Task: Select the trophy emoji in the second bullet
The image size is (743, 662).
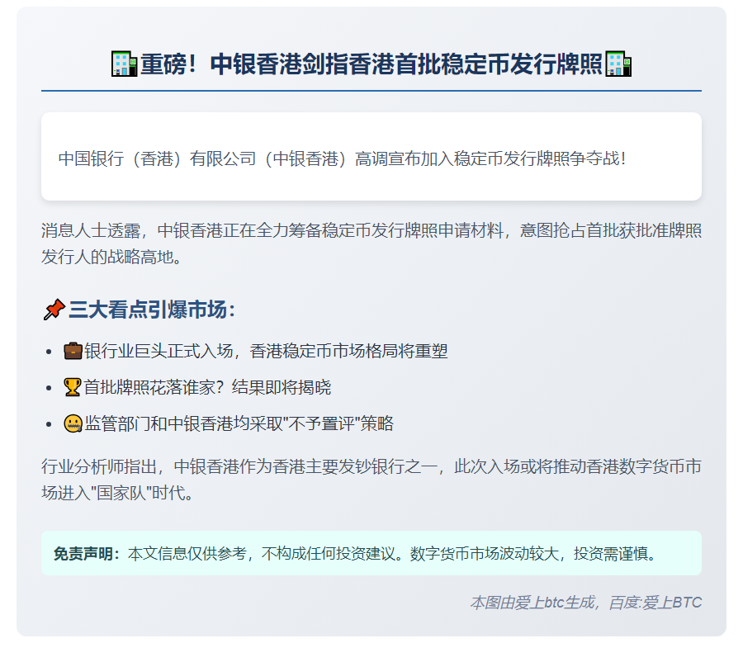Action: tap(73, 387)
